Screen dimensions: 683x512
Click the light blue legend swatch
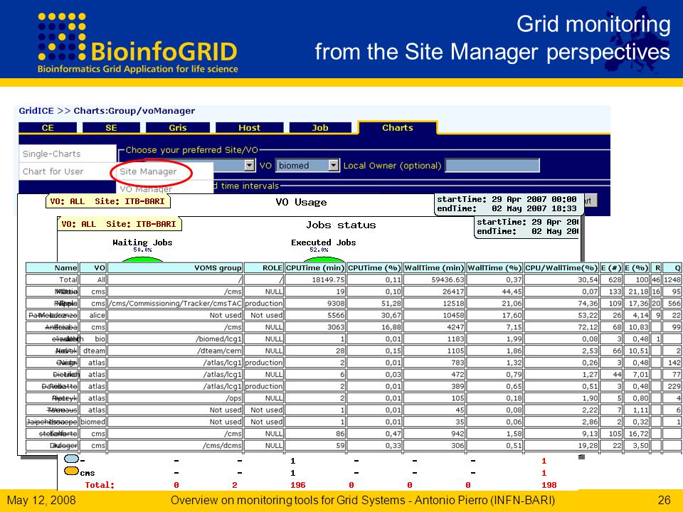pos(71,459)
